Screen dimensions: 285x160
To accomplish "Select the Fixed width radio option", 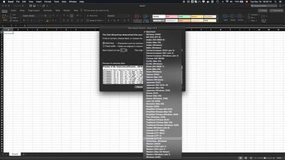I will (x=104, y=46).
